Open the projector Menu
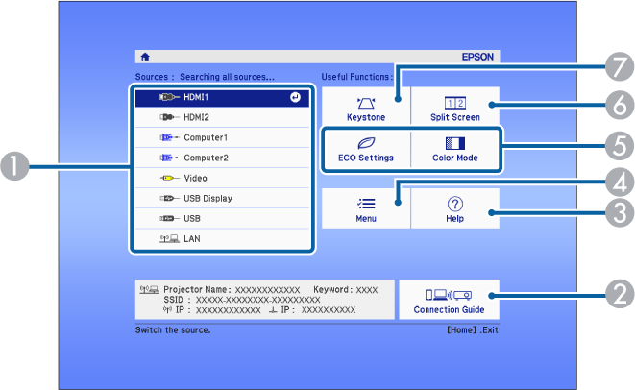635x390 pixels. point(365,208)
